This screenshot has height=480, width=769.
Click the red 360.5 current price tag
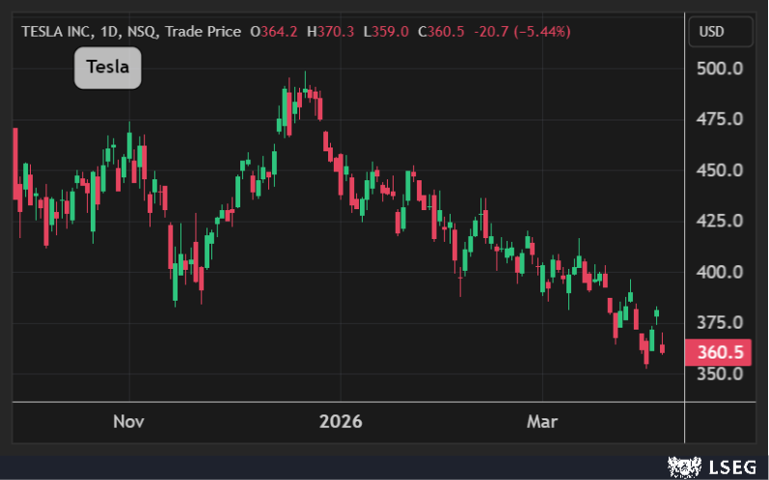point(719,353)
